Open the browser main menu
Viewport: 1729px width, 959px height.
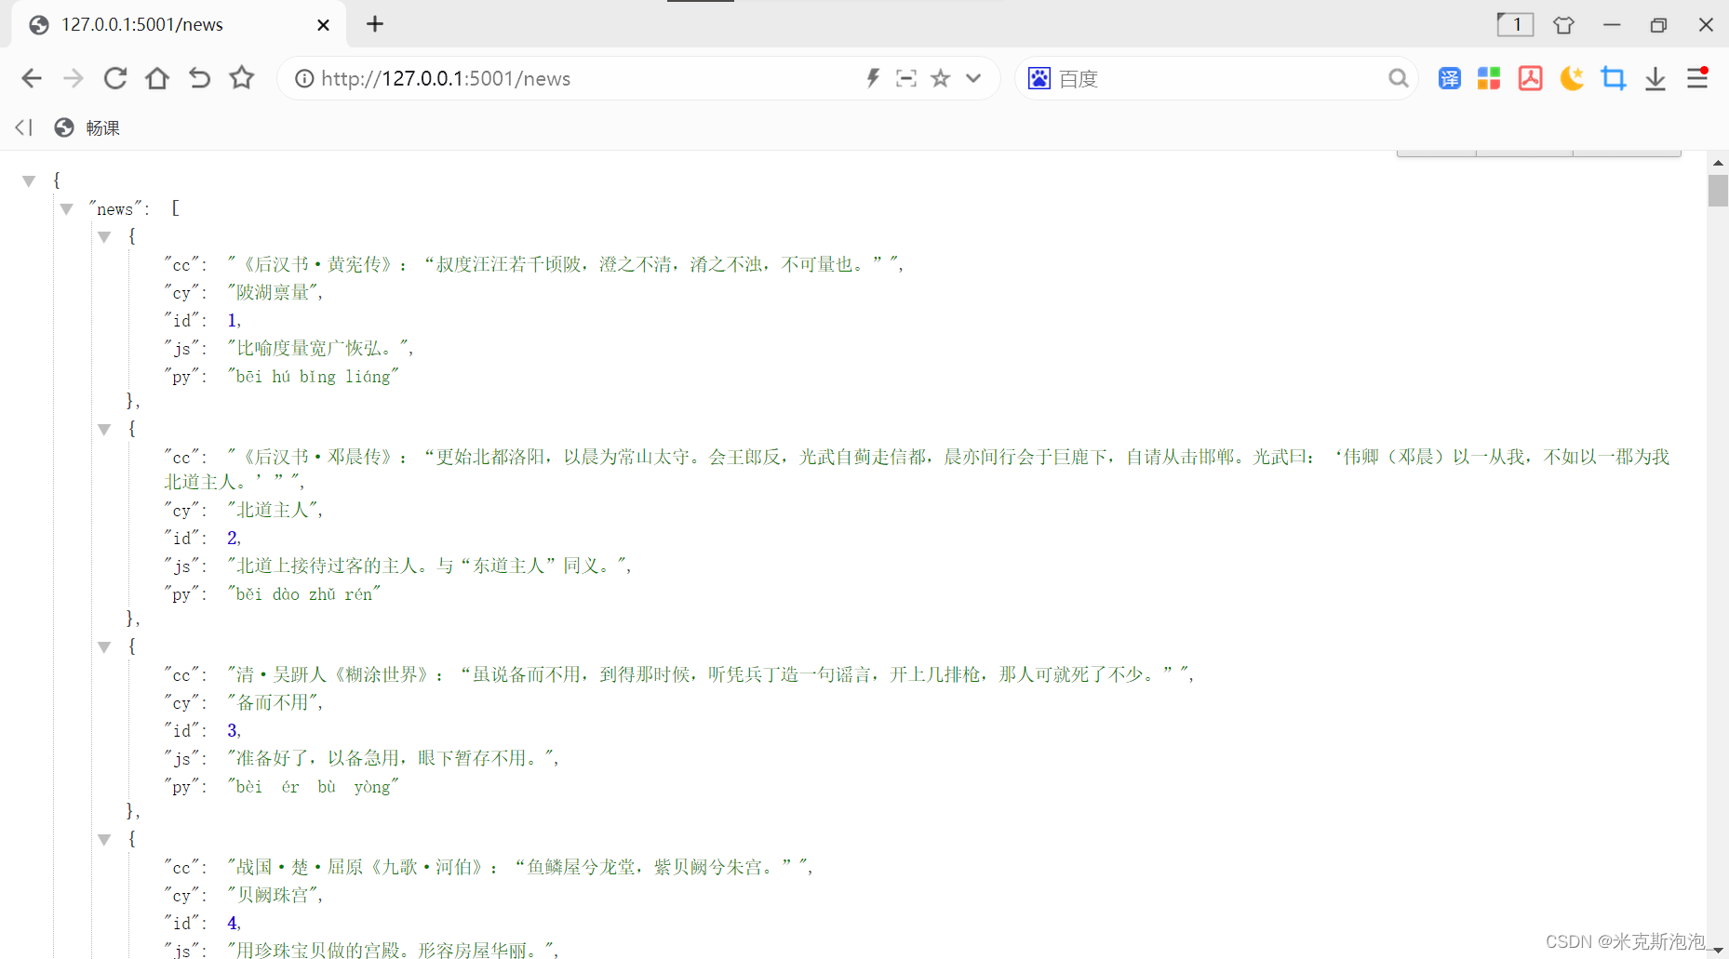(x=1697, y=78)
